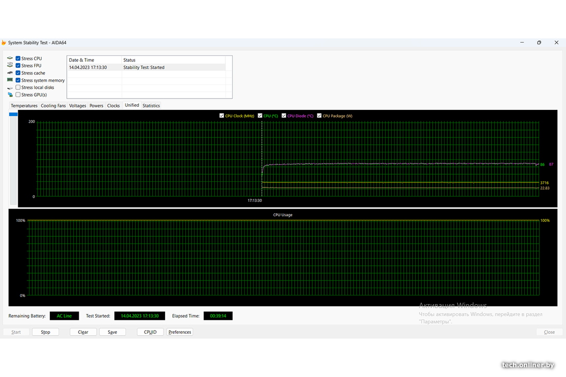Image resolution: width=566 pixels, height=377 pixels.
Task: Click the GPU monitor icon
Action: pos(10,95)
